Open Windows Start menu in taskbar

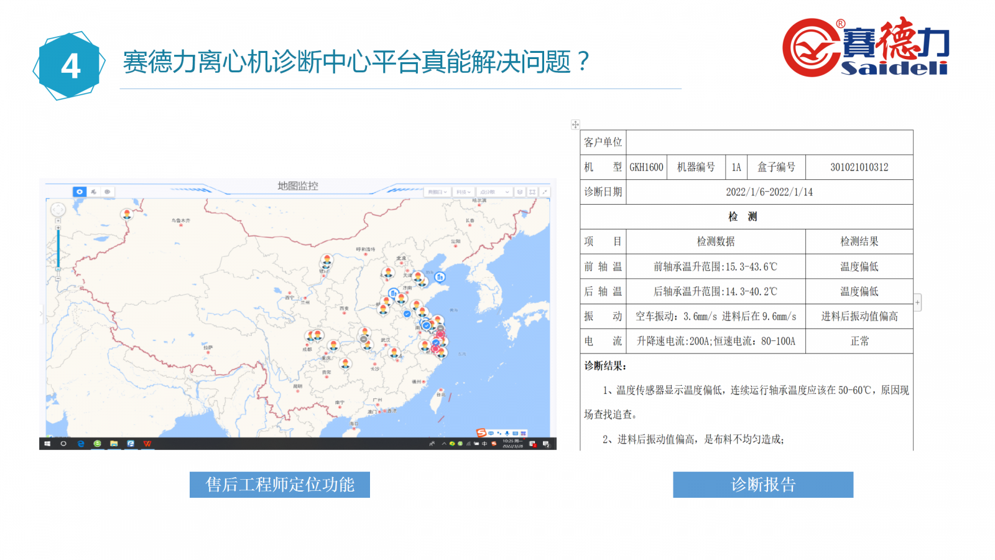pyautogui.click(x=47, y=444)
